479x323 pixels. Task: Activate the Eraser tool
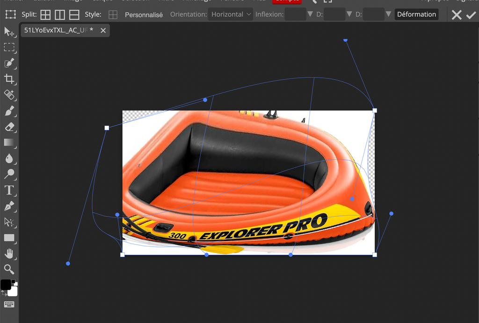coord(9,126)
